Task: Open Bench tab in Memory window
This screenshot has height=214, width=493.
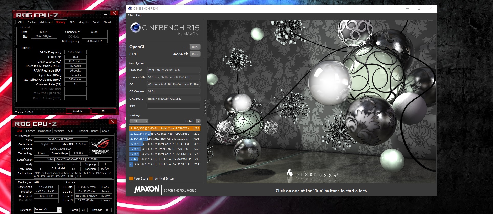Action: (x=96, y=22)
